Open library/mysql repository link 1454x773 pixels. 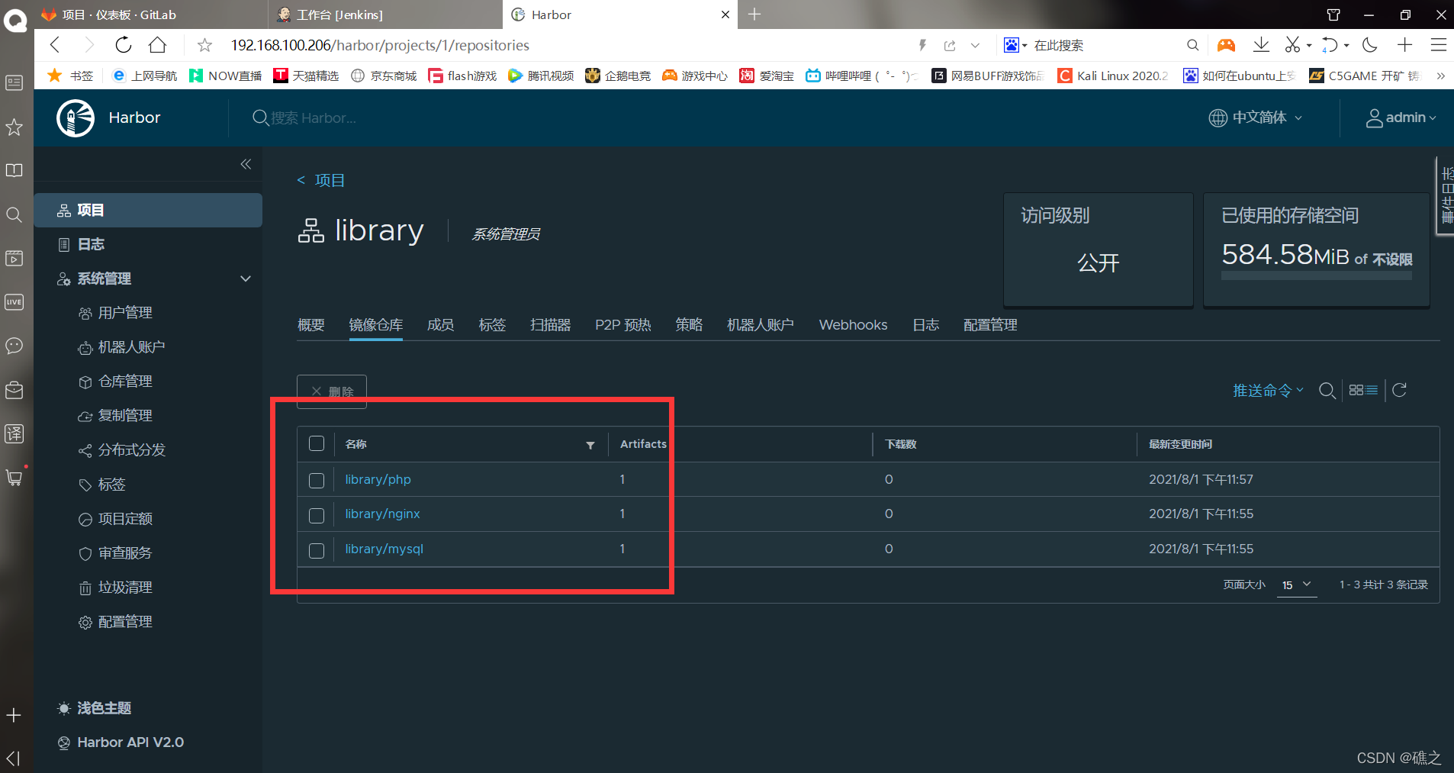pyautogui.click(x=384, y=549)
